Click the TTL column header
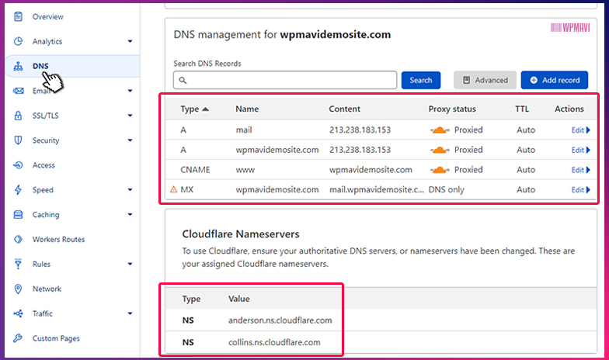609x360 pixels. tap(522, 109)
